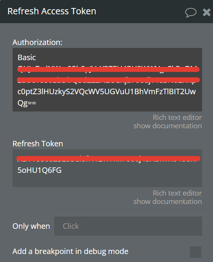Click into the Refresh Token value field
The height and width of the screenshot is (262, 213).
[107, 168]
